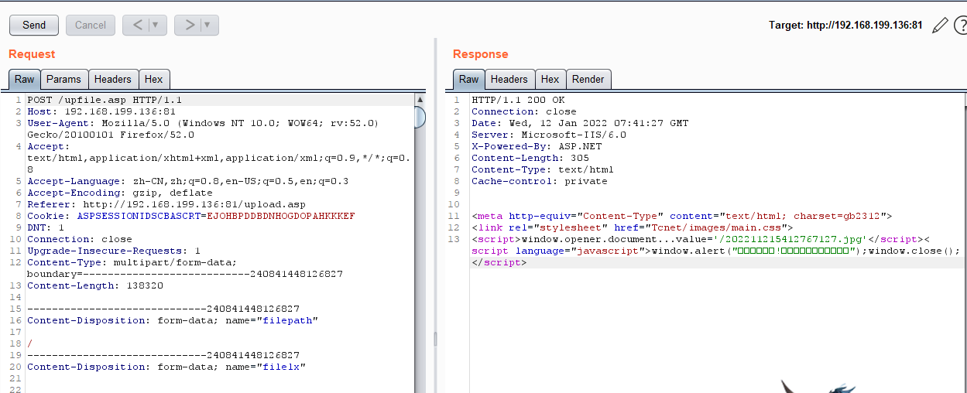967x393 pixels.
Task: Click the 'Host: 192.168.199.136:81' request line
Action: pos(101,111)
